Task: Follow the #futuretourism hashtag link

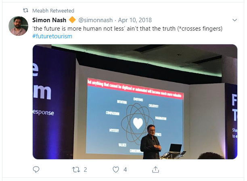Action: click(x=52, y=36)
